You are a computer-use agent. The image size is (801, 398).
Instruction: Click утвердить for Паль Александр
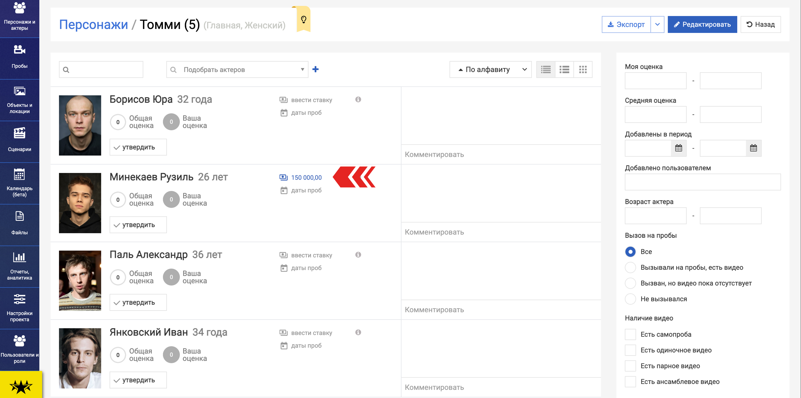tap(138, 302)
